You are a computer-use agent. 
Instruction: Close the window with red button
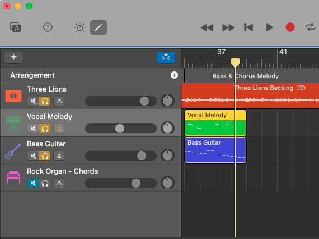pyautogui.click(x=7, y=6)
